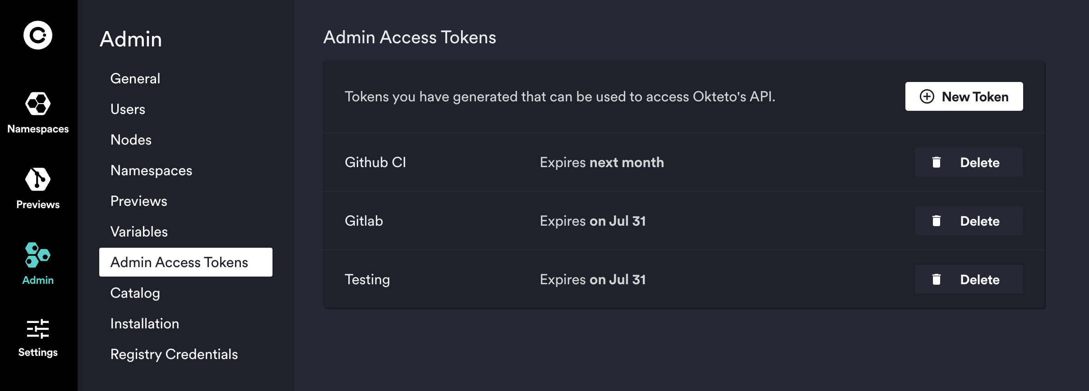This screenshot has width=1089, height=391.
Task: Click the Admin hexagon icon in the sidebar
Action: click(x=38, y=255)
